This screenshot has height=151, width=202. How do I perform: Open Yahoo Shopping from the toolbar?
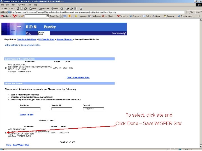click(x=169, y=16)
